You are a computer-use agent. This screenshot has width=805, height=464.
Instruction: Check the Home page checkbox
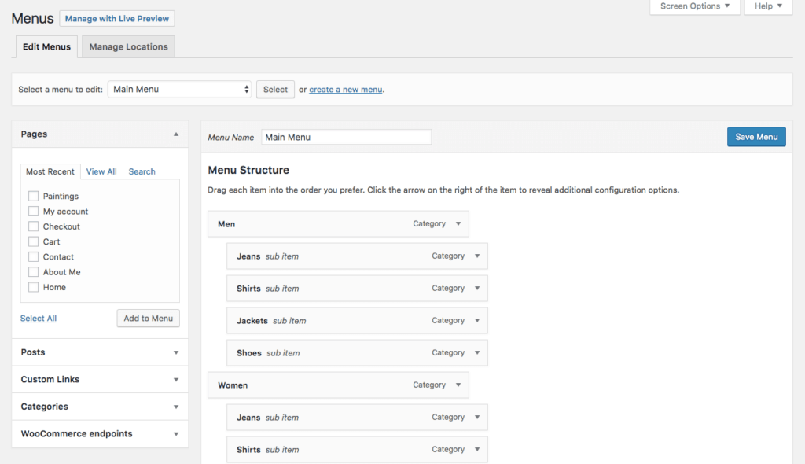tap(32, 287)
